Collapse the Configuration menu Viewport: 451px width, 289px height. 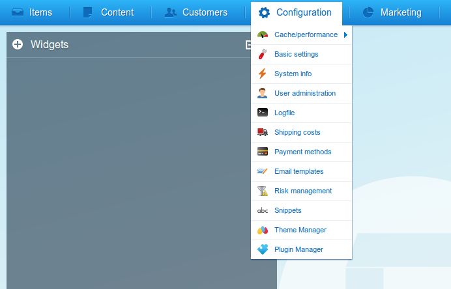pos(297,12)
